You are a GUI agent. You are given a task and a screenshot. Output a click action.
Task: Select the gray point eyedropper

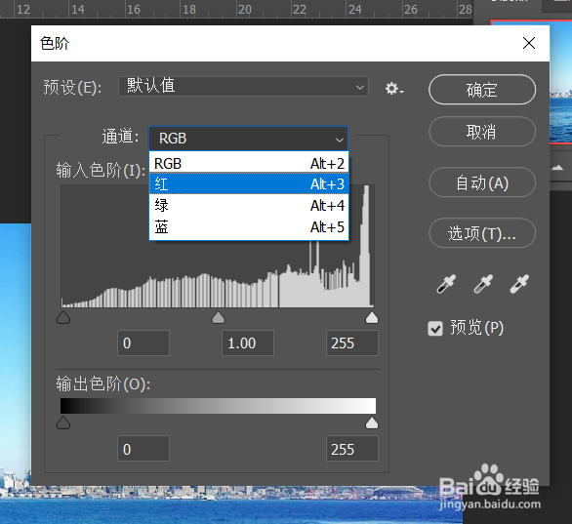point(482,284)
